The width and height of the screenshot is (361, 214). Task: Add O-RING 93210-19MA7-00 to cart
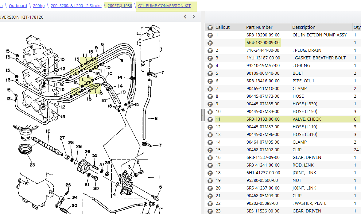[210, 66]
